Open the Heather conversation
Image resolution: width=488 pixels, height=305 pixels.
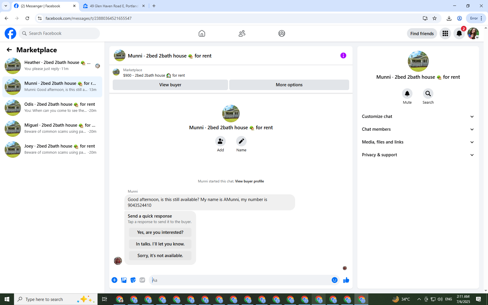[52, 66]
